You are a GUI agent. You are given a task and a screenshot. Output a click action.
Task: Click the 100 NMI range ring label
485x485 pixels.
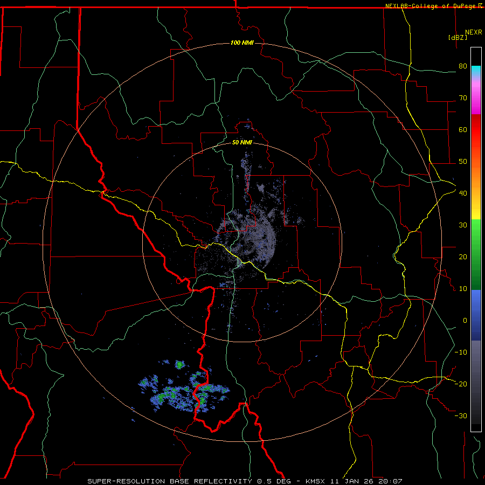[242, 43]
